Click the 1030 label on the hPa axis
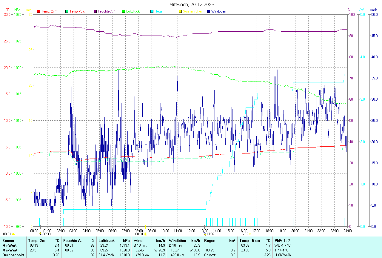The image size is (382, 258). click(x=18, y=14)
